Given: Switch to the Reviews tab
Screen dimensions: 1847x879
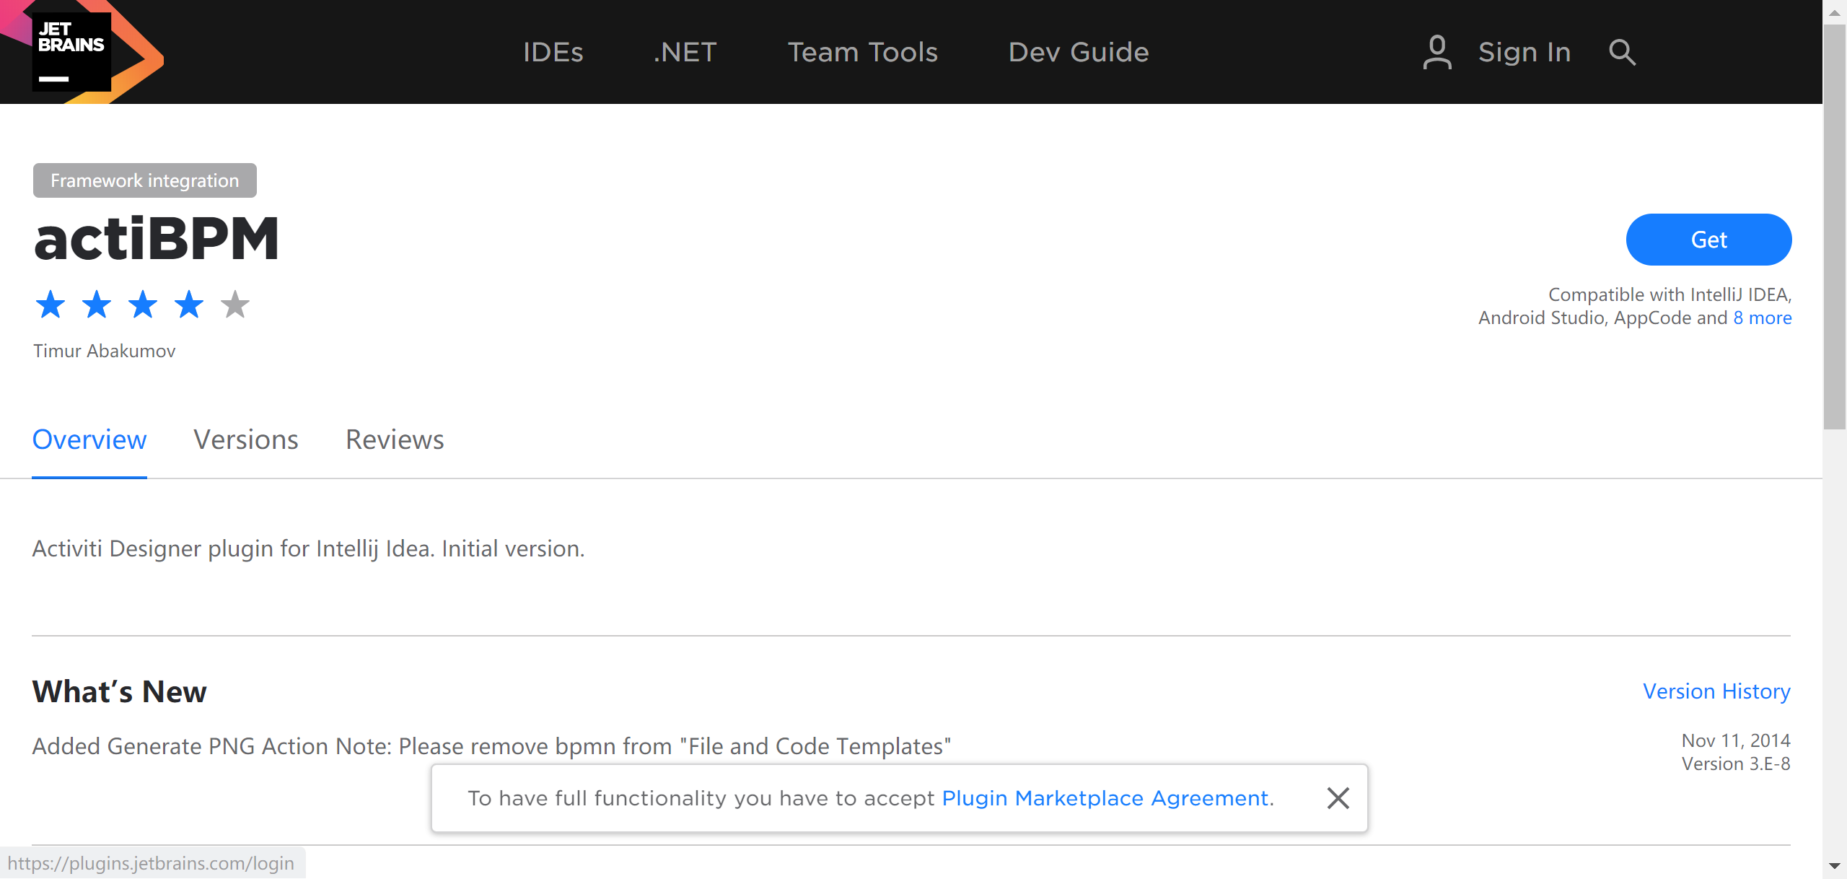Looking at the screenshot, I should [395, 439].
